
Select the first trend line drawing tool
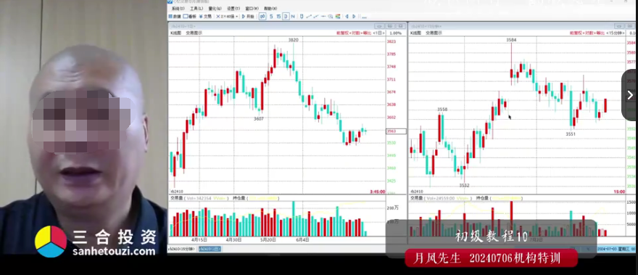tap(309, 16)
